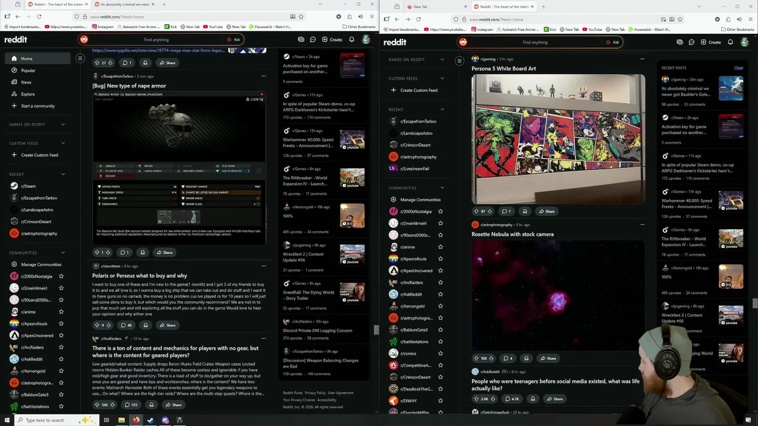
Task: Collapse Communities section in right window
Action: point(442,188)
